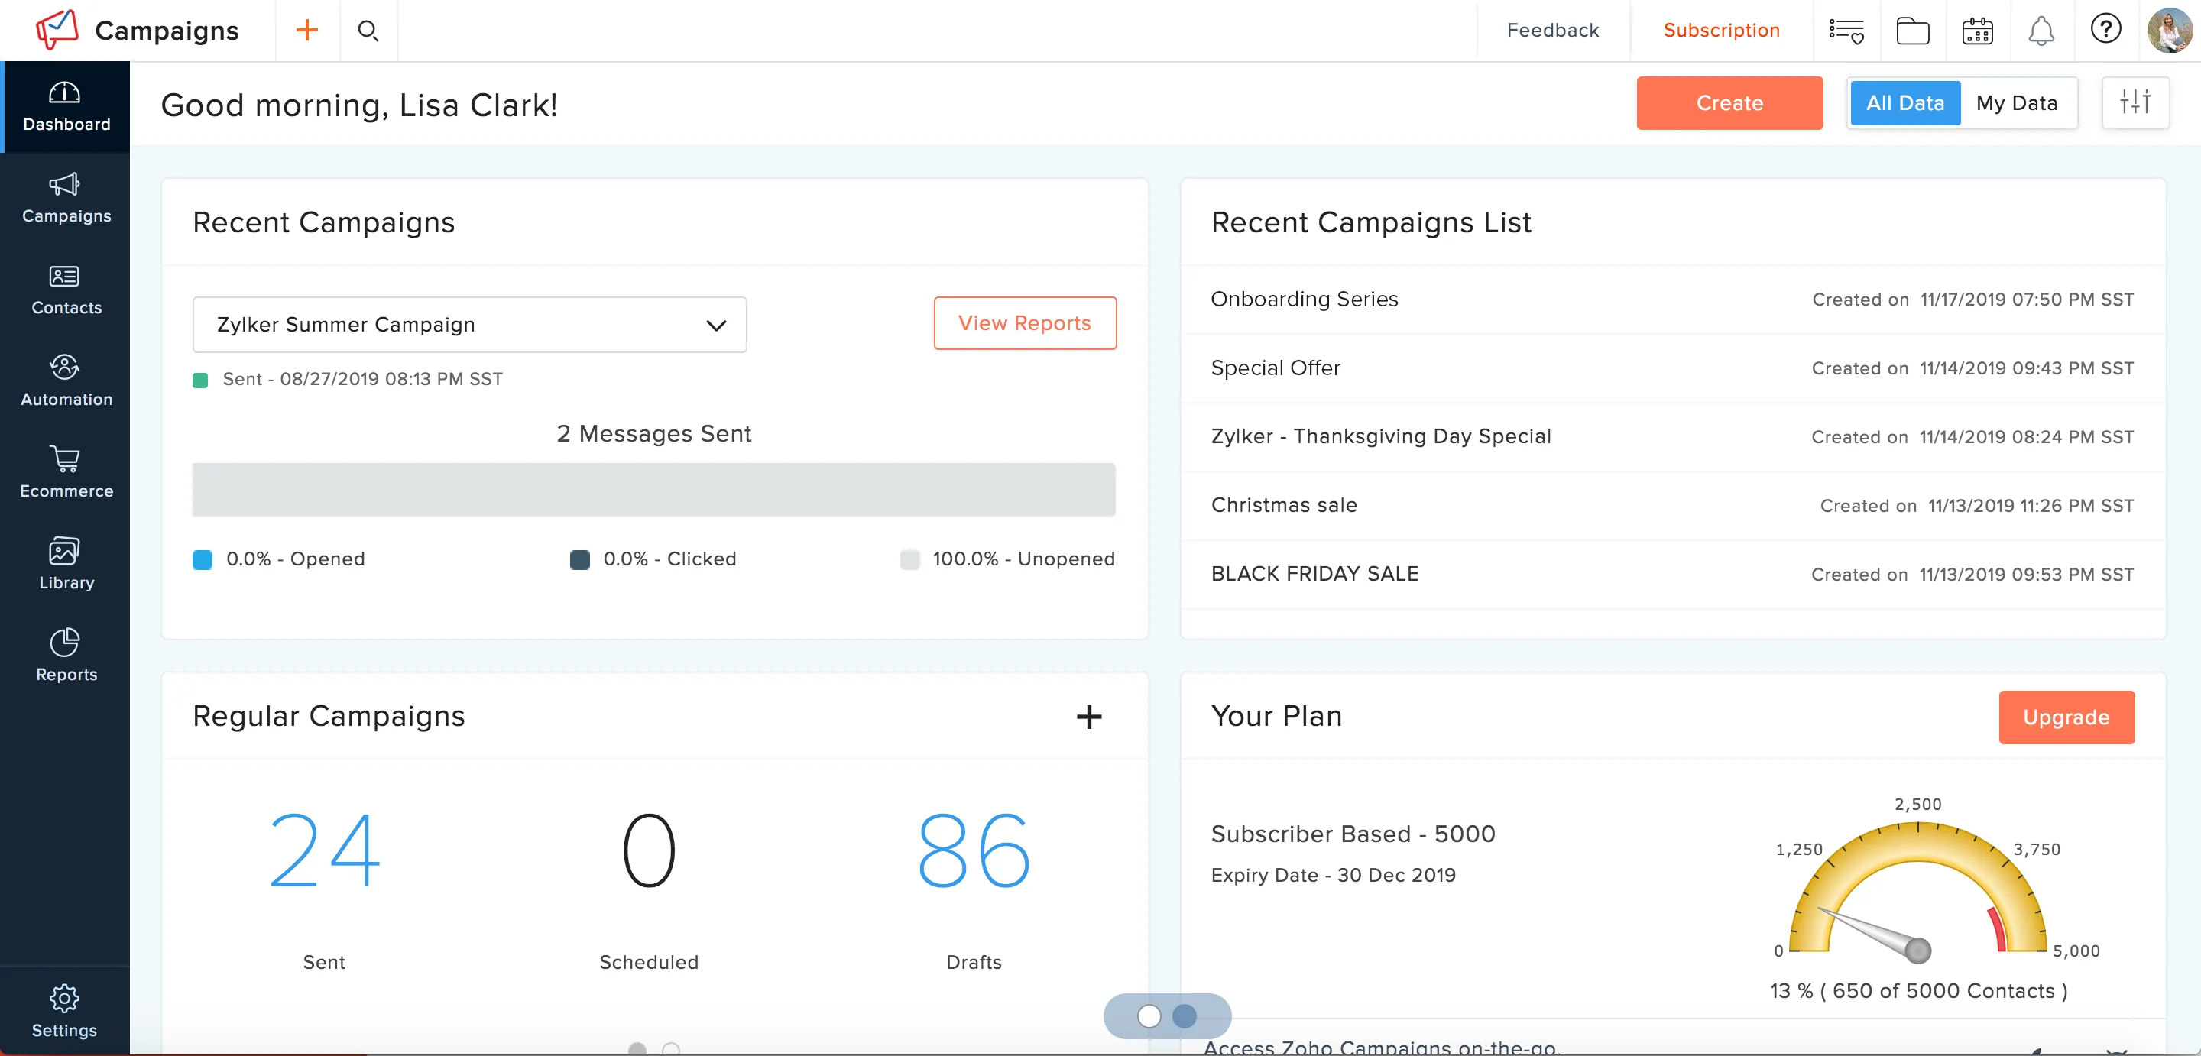Click the search magnifier icon
The image size is (2201, 1056).
point(368,31)
